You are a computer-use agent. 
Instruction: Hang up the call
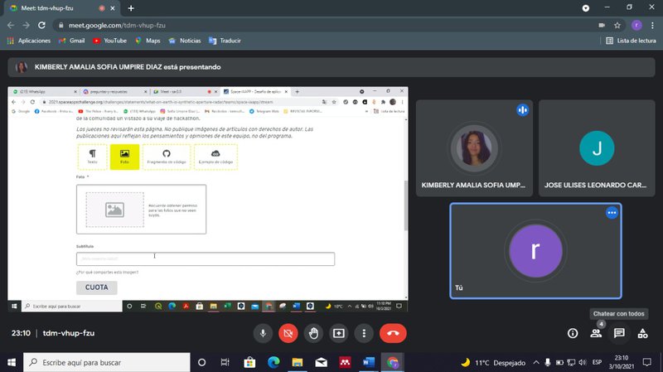[x=393, y=333]
